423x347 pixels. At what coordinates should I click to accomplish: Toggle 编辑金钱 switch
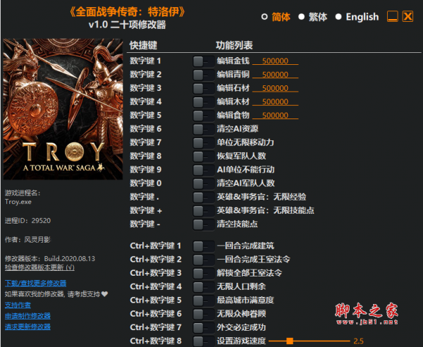pos(204,61)
